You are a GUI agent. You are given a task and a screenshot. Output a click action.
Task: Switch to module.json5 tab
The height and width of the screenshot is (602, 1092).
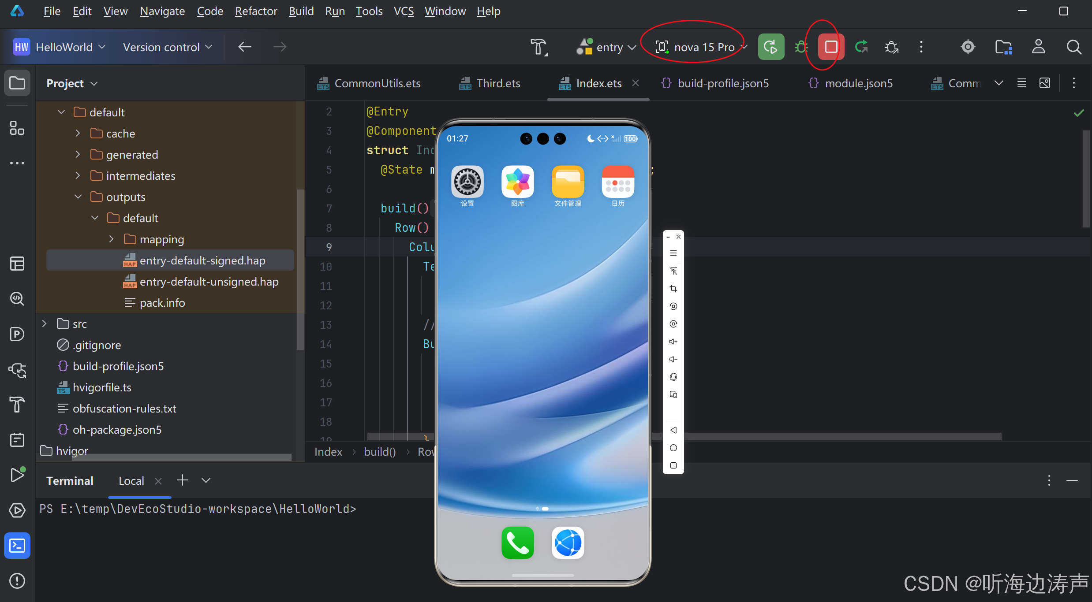click(850, 83)
